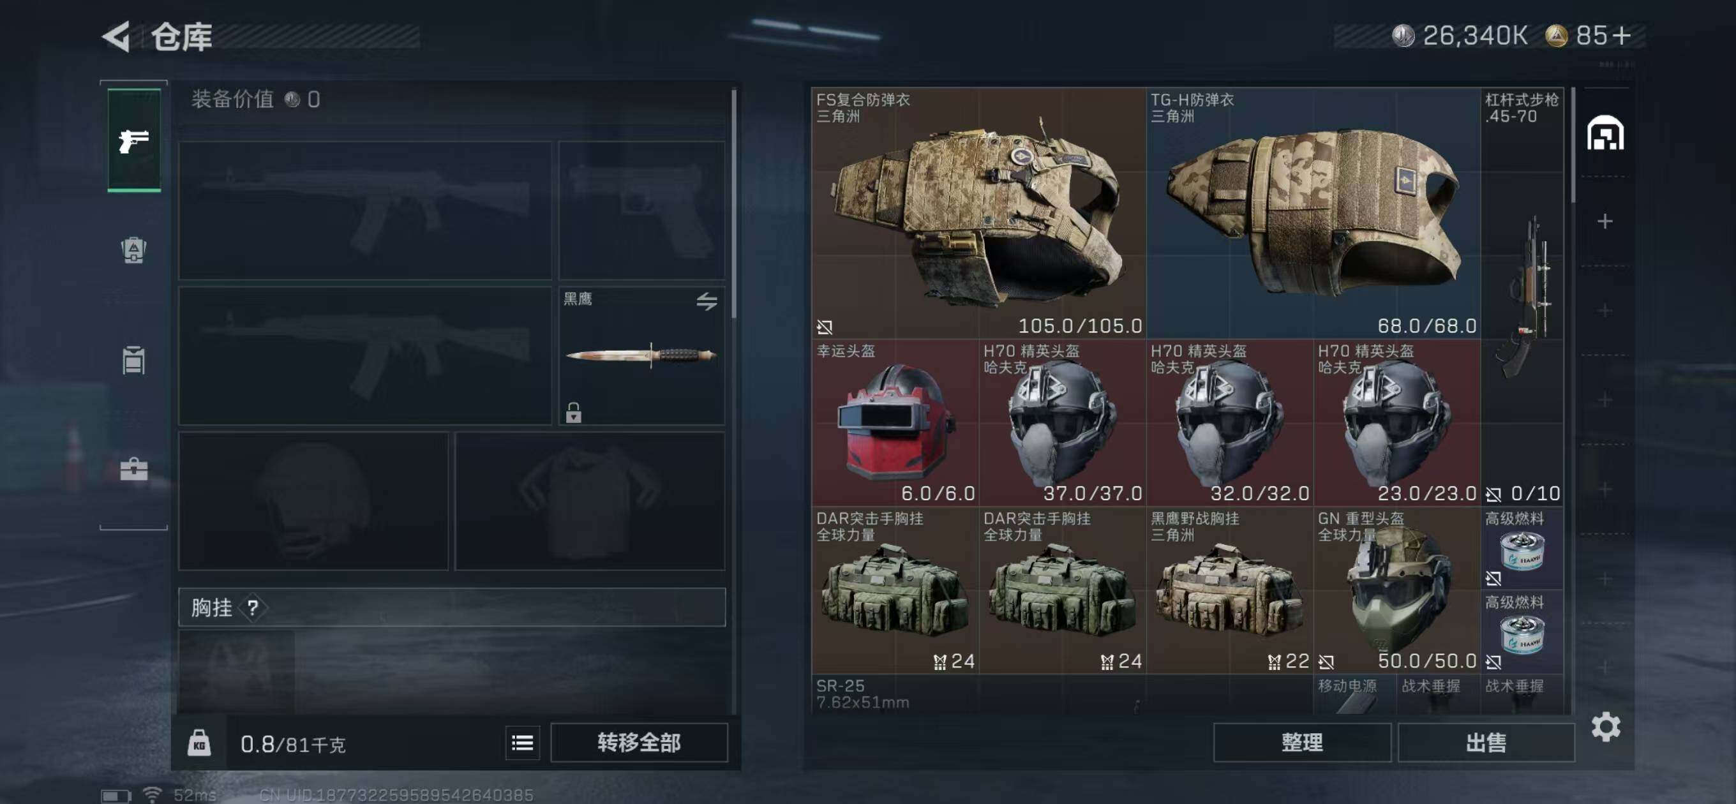This screenshot has width=1736, height=804.
Task: Add new stash page with top plus
Action: pyautogui.click(x=1605, y=221)
